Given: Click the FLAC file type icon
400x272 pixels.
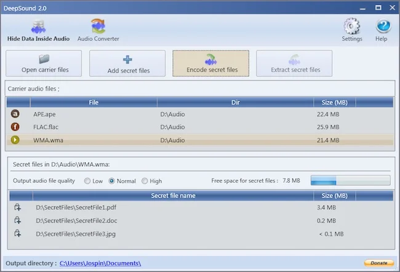Looking at the screenshot, I should [x=15, y=127].
